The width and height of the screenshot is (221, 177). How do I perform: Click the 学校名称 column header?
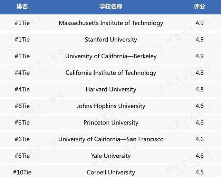[x=111, y=7]
